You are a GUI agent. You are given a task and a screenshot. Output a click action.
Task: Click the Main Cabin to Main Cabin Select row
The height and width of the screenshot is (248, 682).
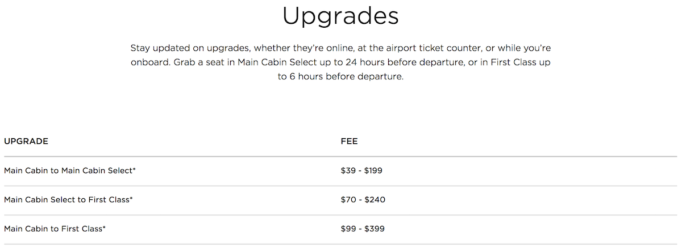340,170
